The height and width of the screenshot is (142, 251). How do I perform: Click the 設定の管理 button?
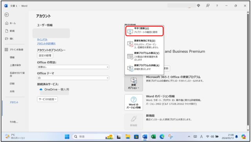click(x=45, y=55)
